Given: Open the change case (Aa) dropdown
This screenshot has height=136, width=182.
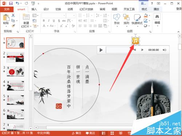Looking at the screenshot, I should pos(52,26).
